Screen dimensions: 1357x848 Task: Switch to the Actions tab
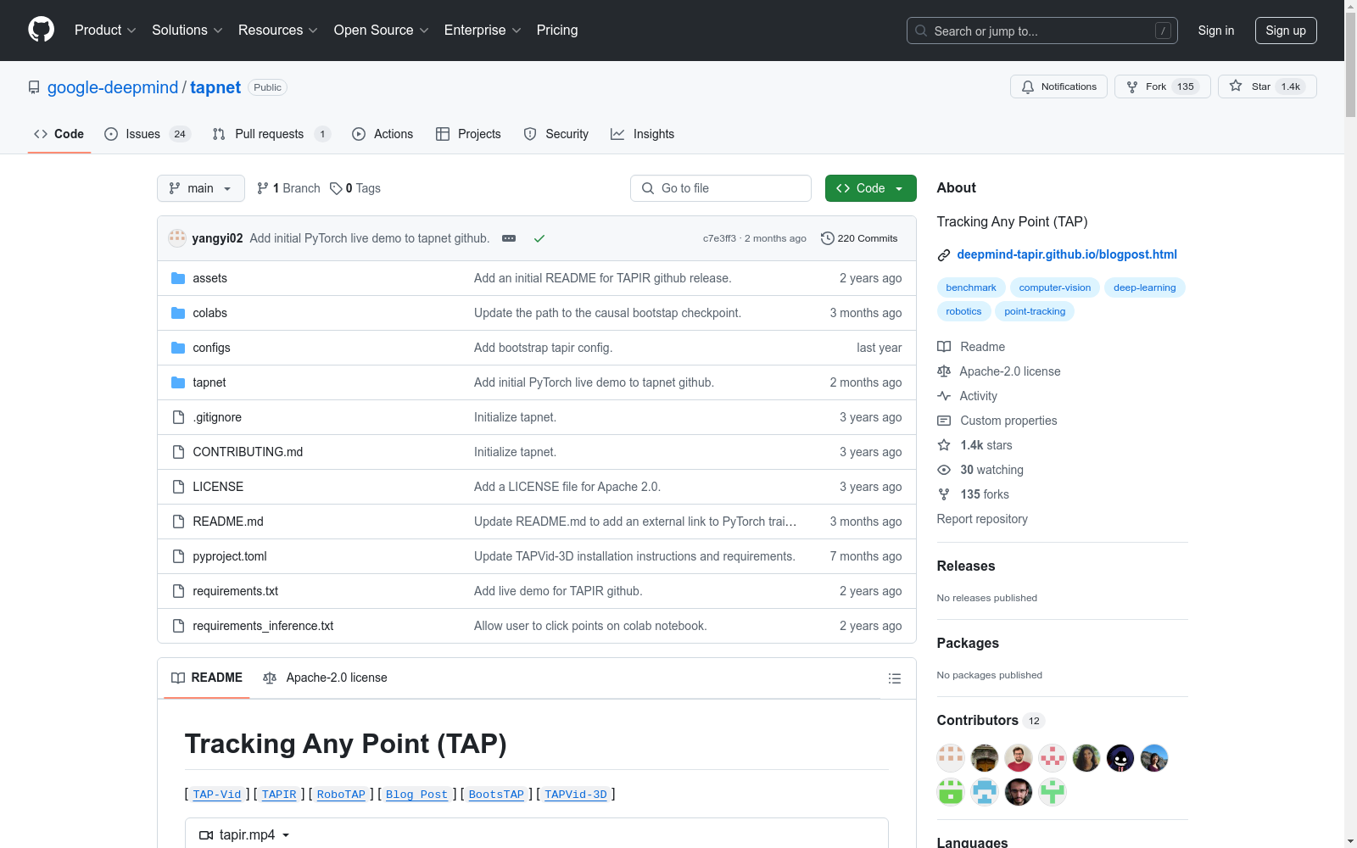(x=383, y=134)
